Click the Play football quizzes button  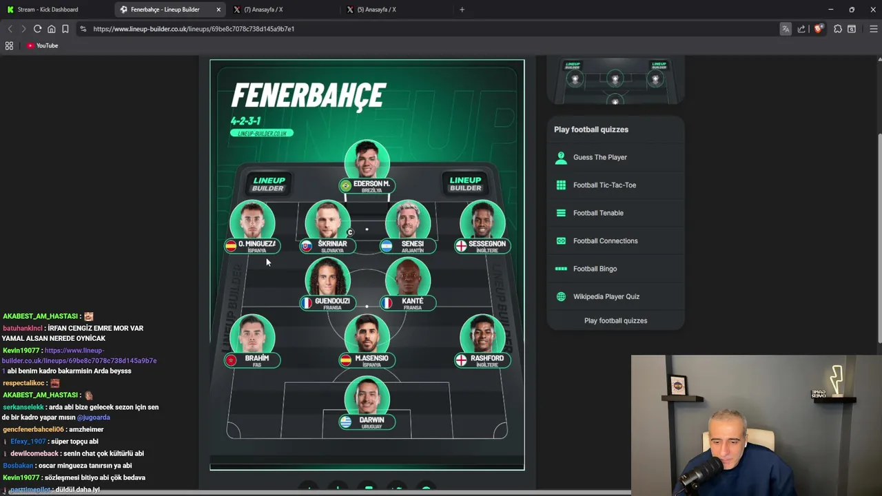coord(615,320)
